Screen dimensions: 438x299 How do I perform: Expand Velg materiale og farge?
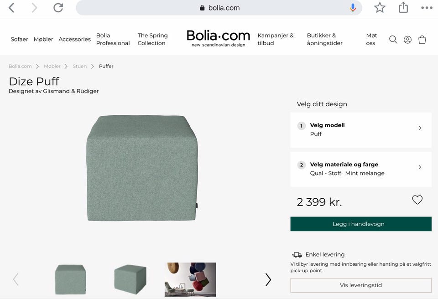(x=361, y=169)
